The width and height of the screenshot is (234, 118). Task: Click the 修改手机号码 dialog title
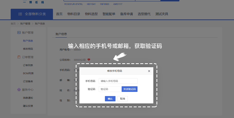115,71
